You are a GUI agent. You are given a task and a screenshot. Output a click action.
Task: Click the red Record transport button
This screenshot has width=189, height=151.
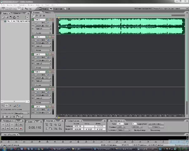click(21, 129)
